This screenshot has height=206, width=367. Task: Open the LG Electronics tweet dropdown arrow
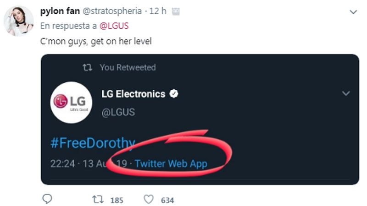tap(346, 93)
